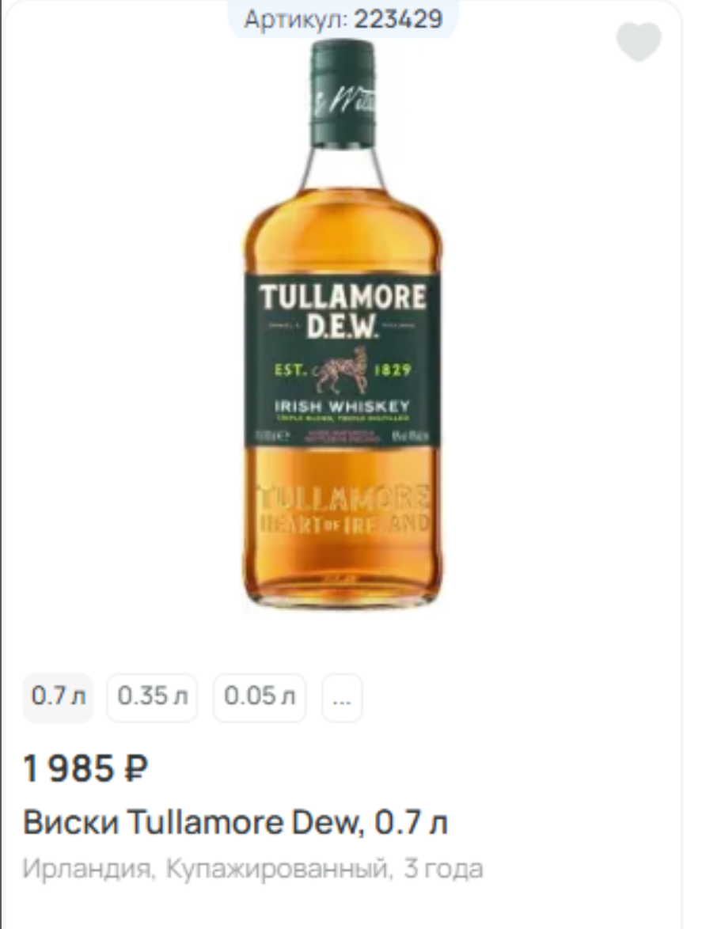
Task: Open the Виски Tullamore Dew product title
Action: click(235, 822)
